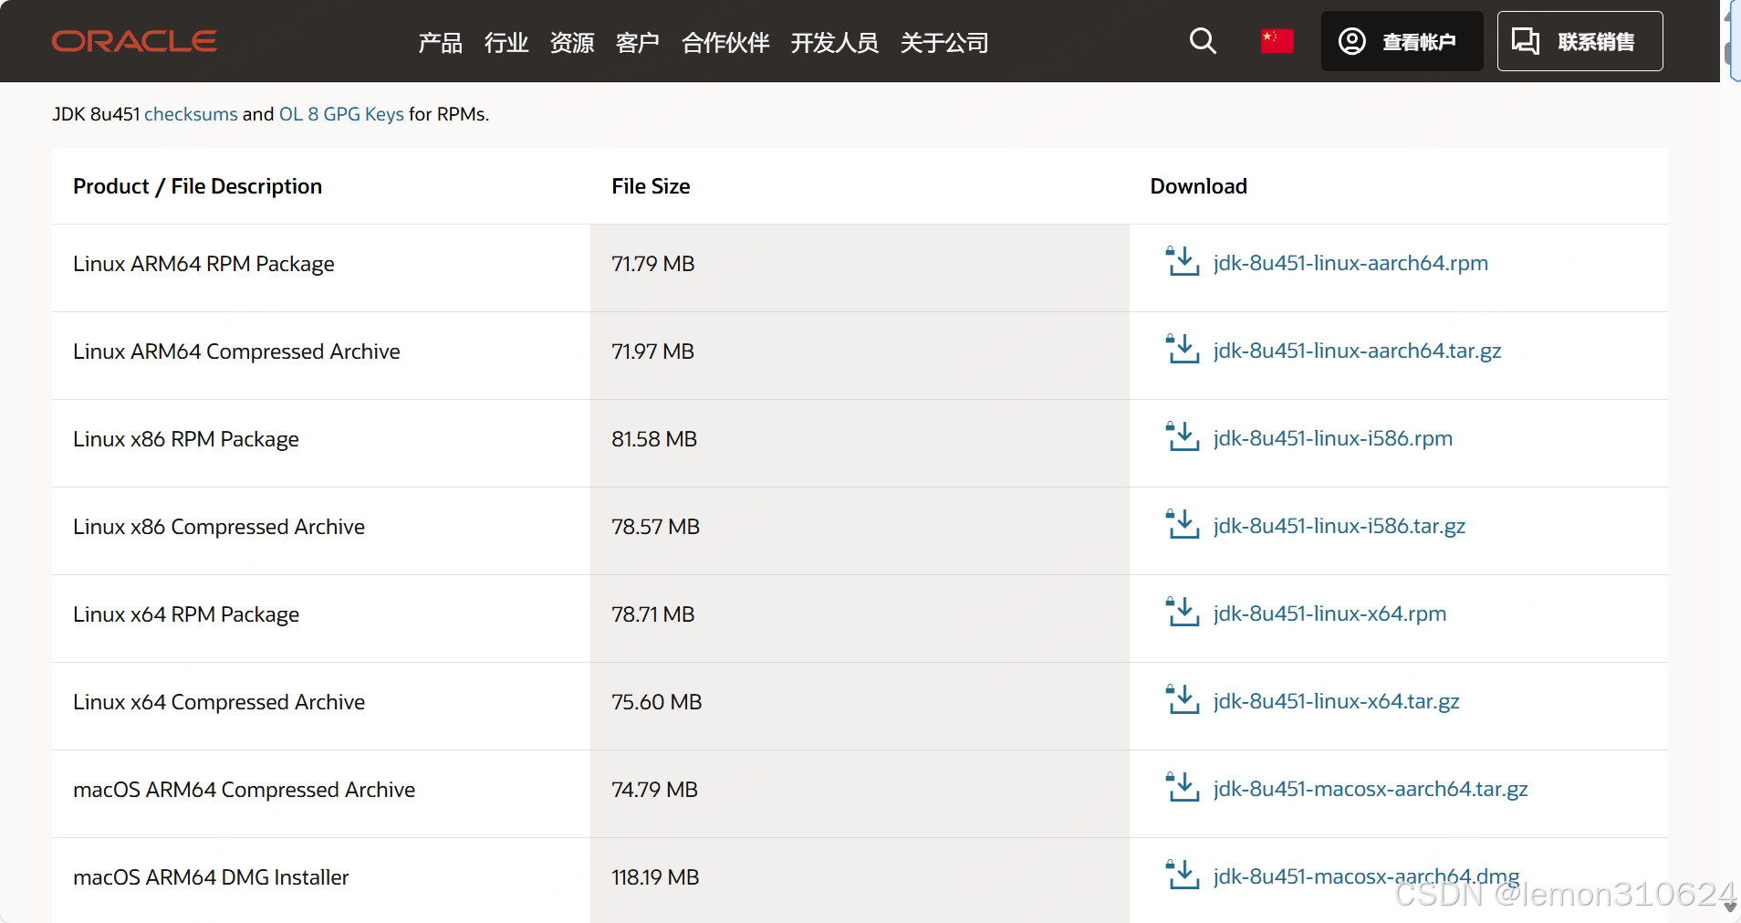
Task: Select Linux x86 Compressed Archive description
Action: [x=219, y=527]
